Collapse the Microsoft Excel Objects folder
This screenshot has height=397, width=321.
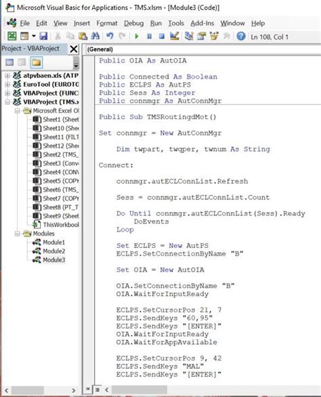[17, 110]
